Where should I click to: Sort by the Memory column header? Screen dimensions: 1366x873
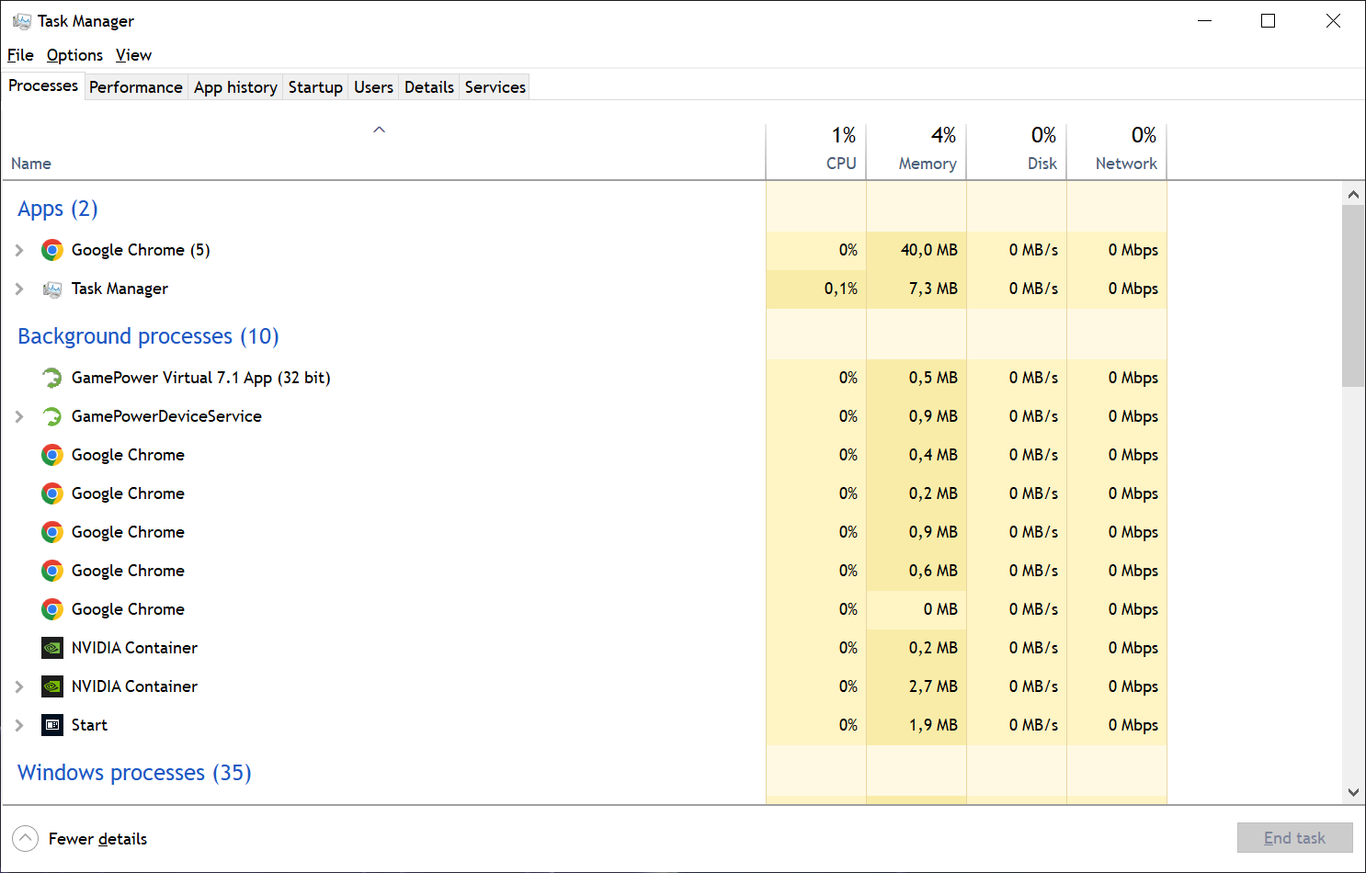click(x=916, y=150)
